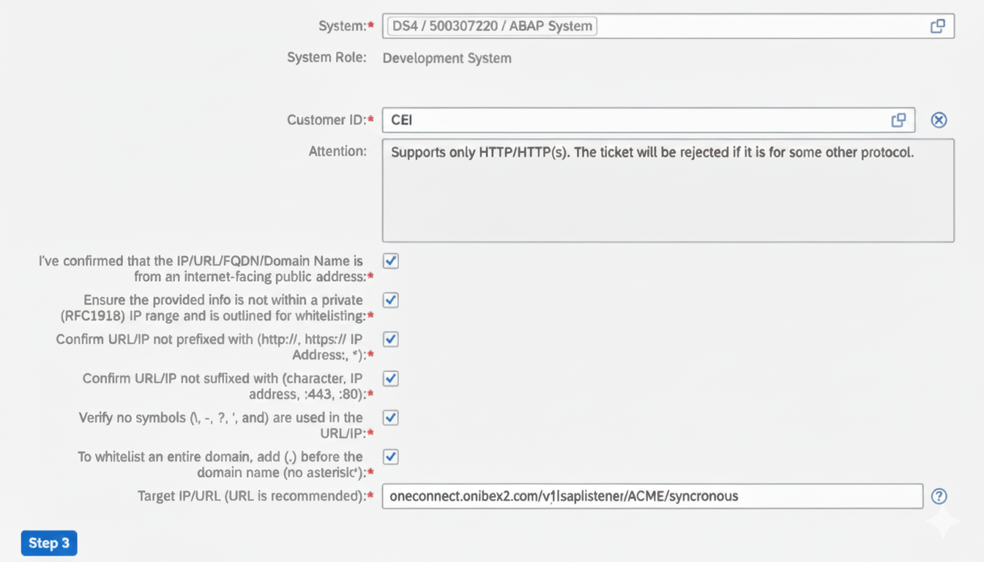Click the Attention field label
The image size is (984, 562).
[338, 151]
